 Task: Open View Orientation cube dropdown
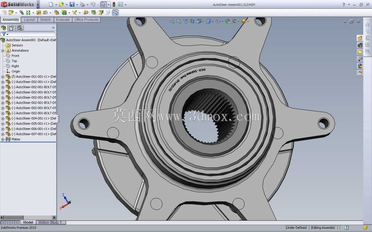tap(200, 21)
